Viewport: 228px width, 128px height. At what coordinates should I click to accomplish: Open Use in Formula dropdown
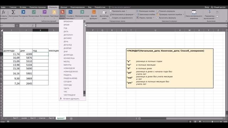point(122,14)
